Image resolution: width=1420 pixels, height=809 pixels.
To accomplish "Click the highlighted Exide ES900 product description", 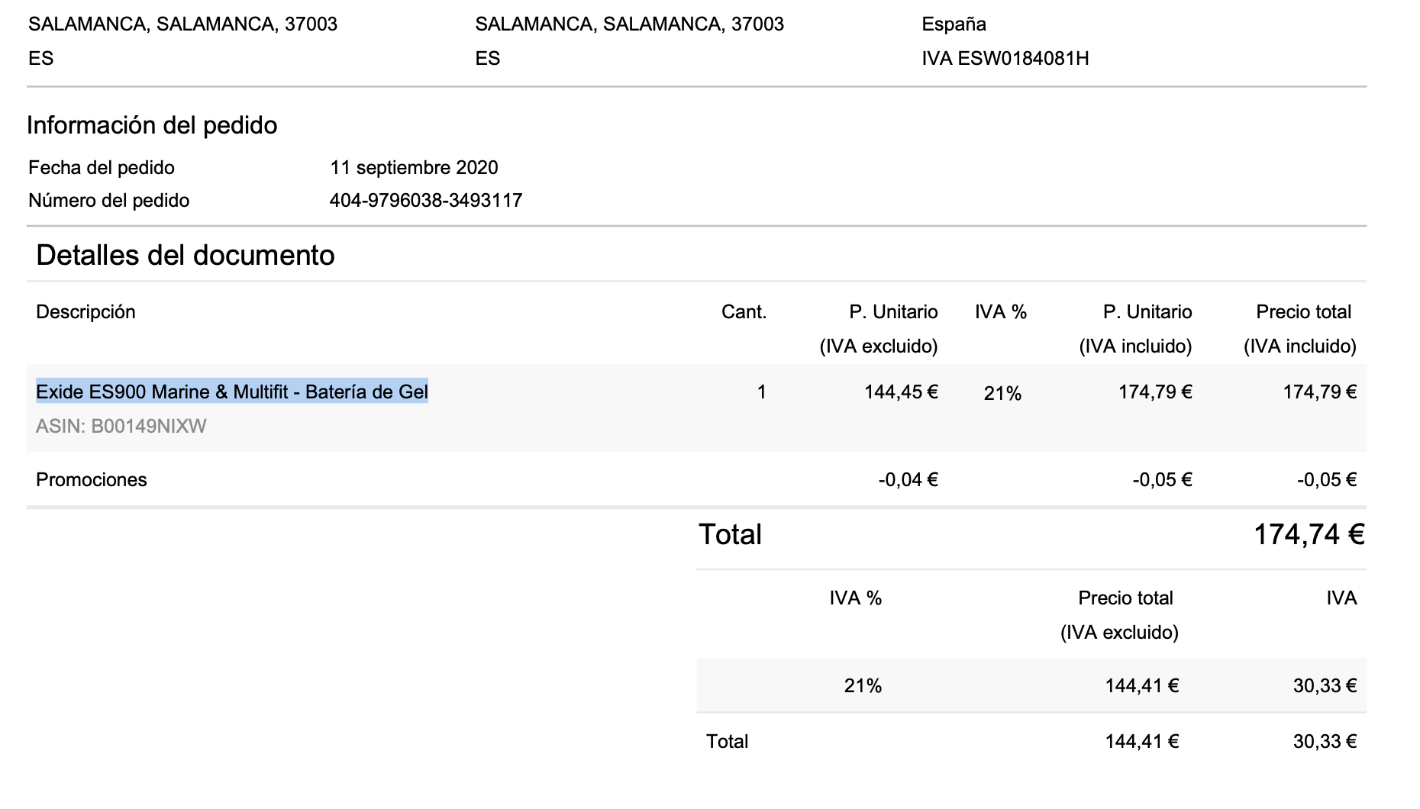I will pos(232,392).
